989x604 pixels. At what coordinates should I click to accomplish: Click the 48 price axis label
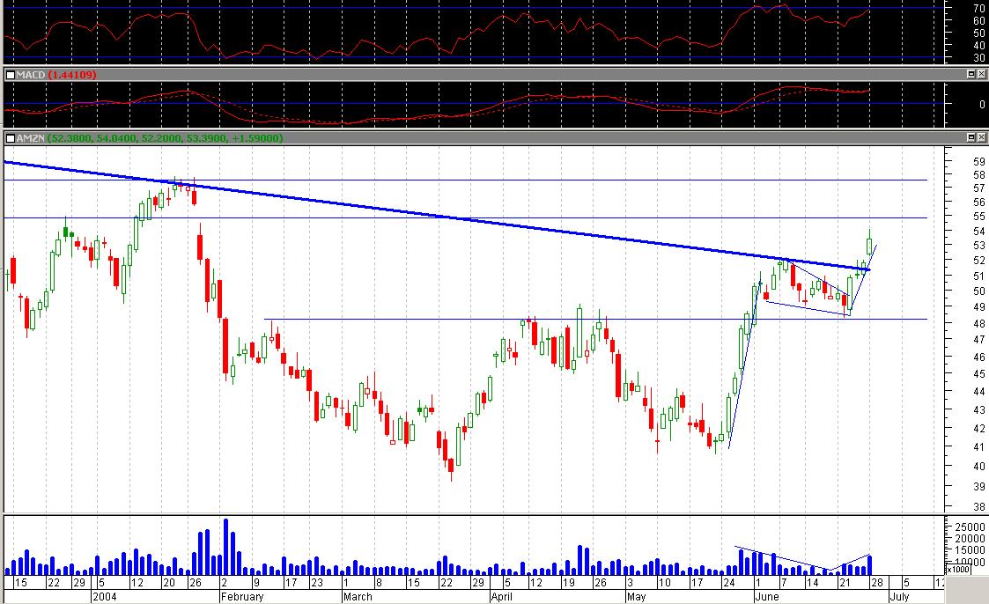[x=979, y=323]
